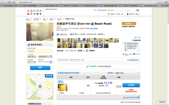Screen dimensions: 169x105
Task: Open the language dropdown 繁體中文 (香港)
Action: point(116,14)
